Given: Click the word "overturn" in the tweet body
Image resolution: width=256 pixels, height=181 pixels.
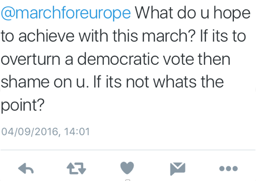Looking at the screenshot, I should pyautogui.click(x=30, y=59).
